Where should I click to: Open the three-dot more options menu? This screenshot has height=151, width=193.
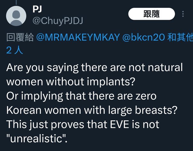[183, 14]
